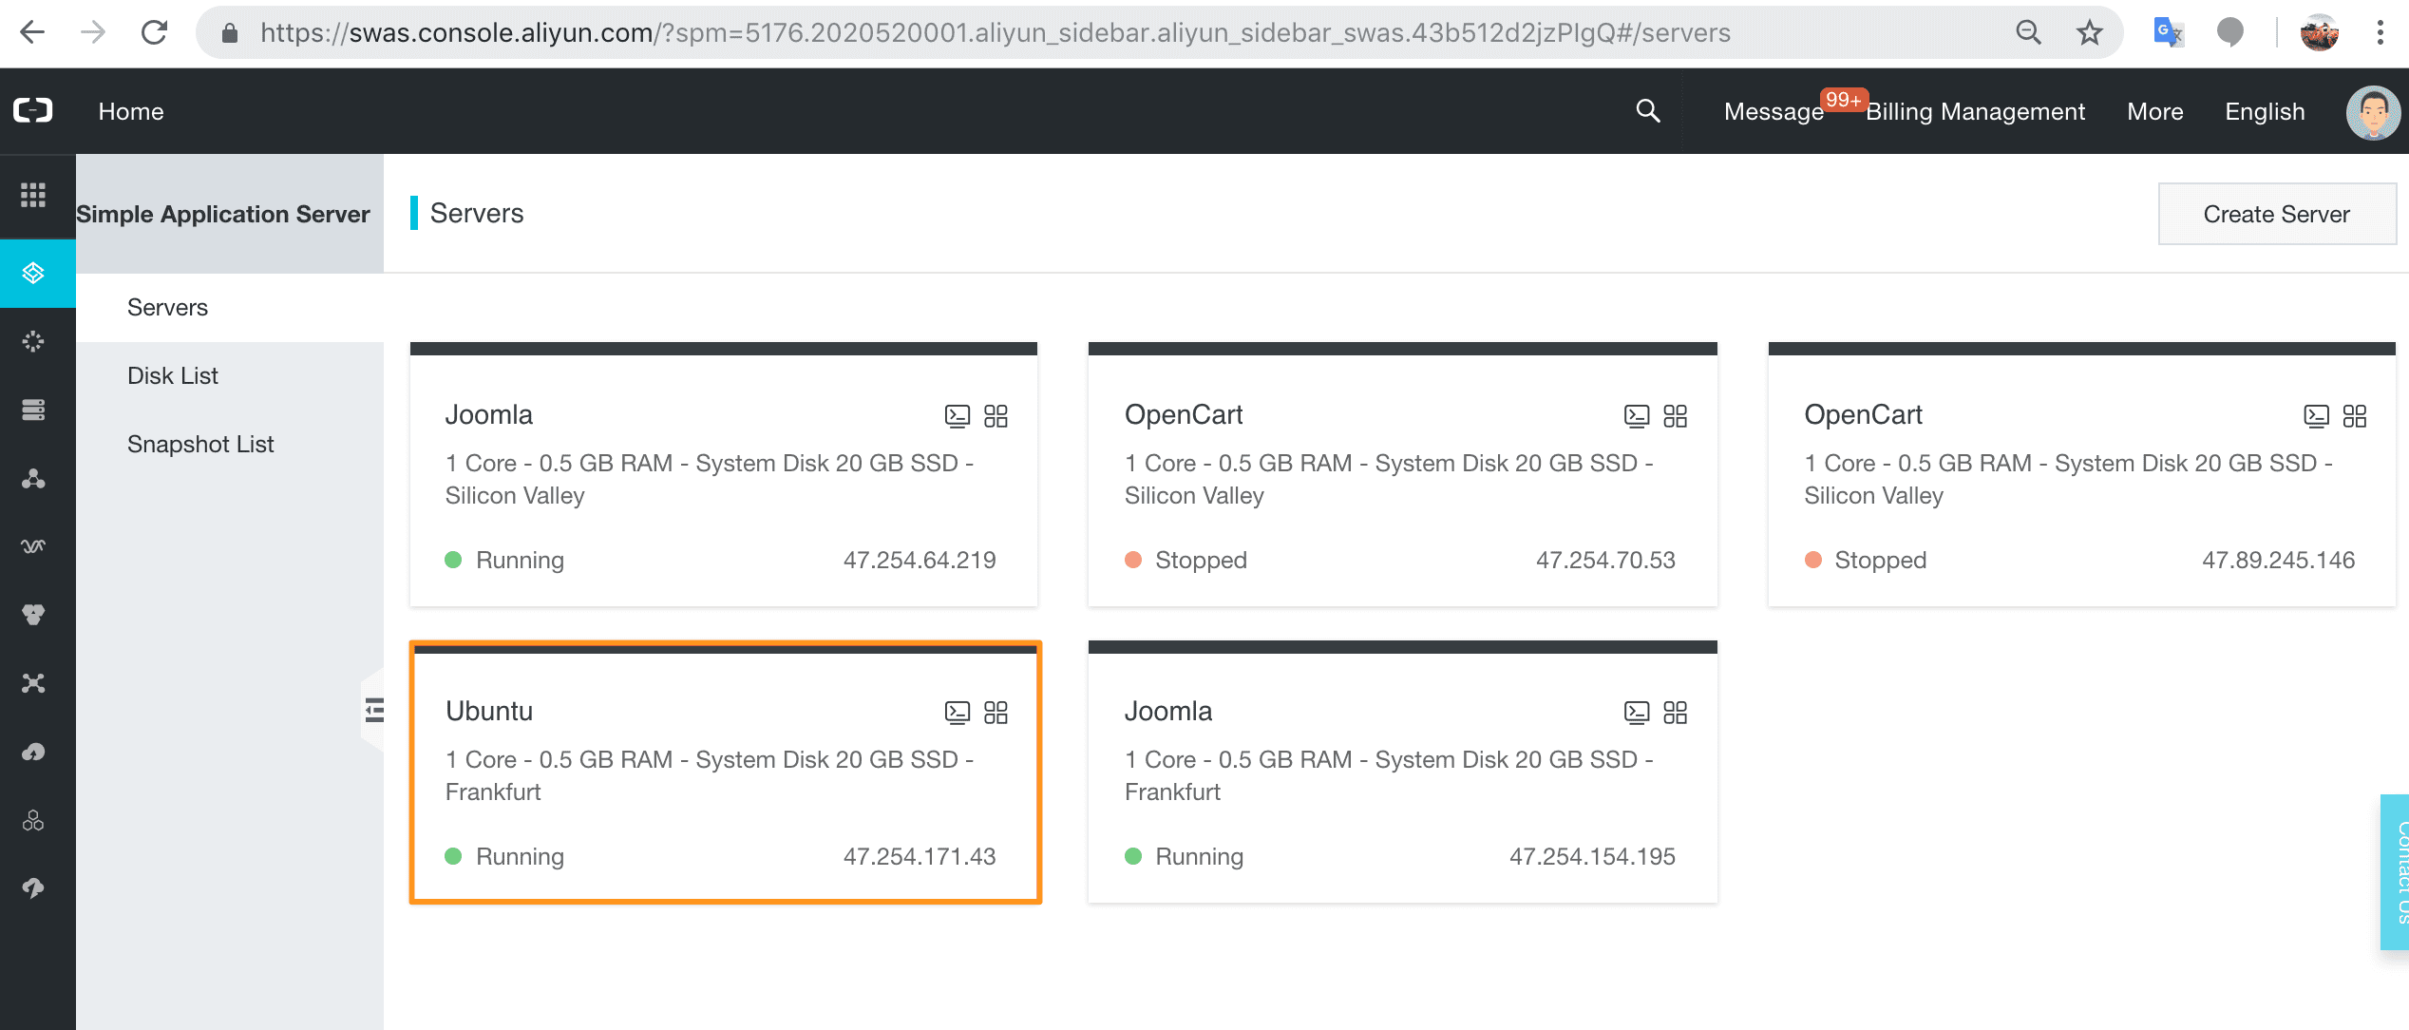Open Billing Management menu
This screenshot has height=1030, width=2409.
coord(1975,112)
